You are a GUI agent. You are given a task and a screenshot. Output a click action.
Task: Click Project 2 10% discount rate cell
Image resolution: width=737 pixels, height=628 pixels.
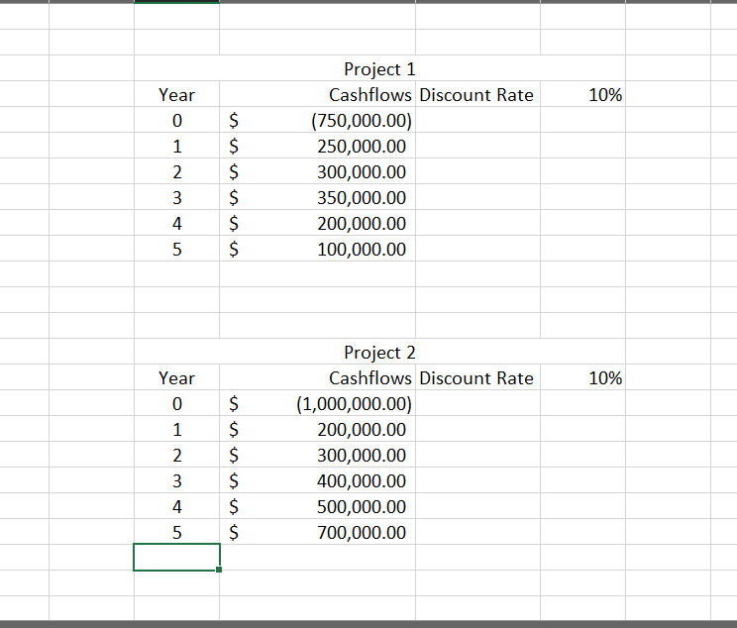[x=582, y=377]
